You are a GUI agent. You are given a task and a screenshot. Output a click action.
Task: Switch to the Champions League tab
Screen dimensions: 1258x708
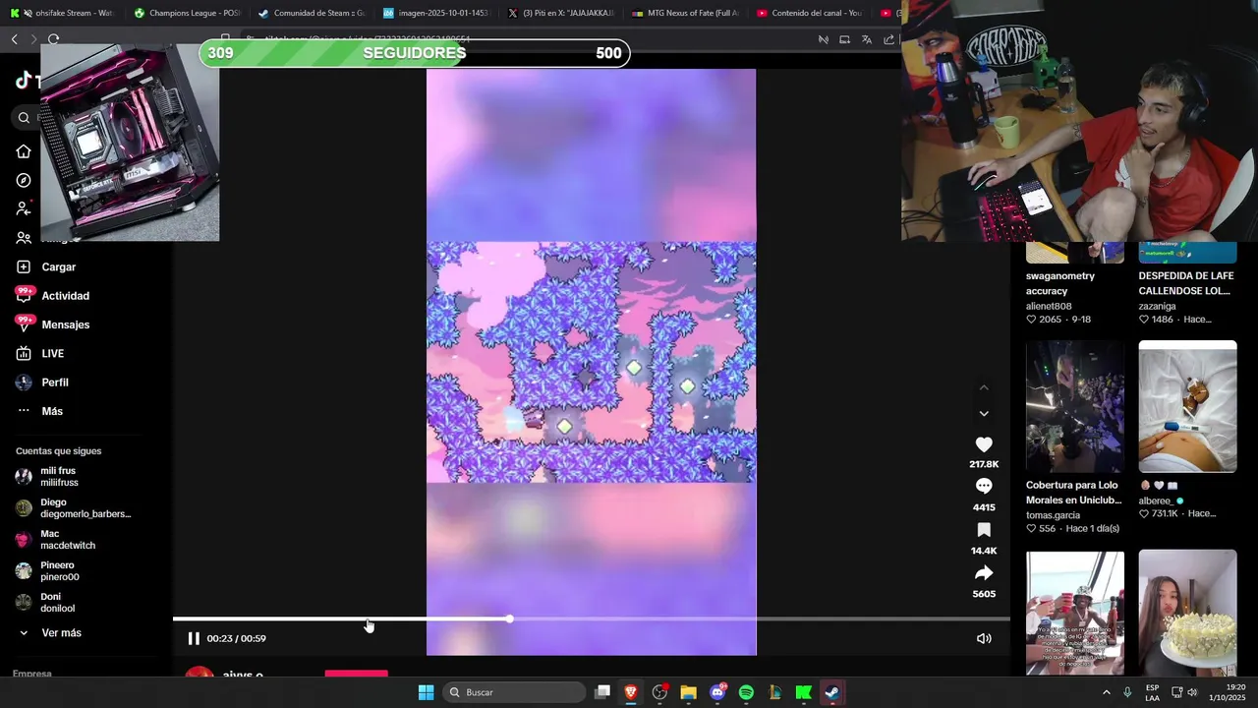[187, 13]
